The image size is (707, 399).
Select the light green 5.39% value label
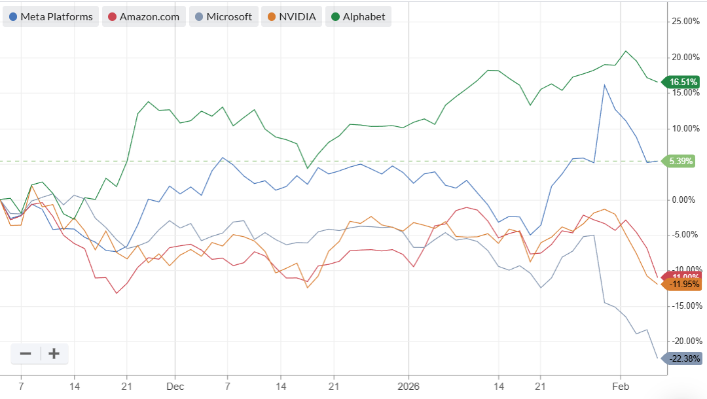point(678,161)
